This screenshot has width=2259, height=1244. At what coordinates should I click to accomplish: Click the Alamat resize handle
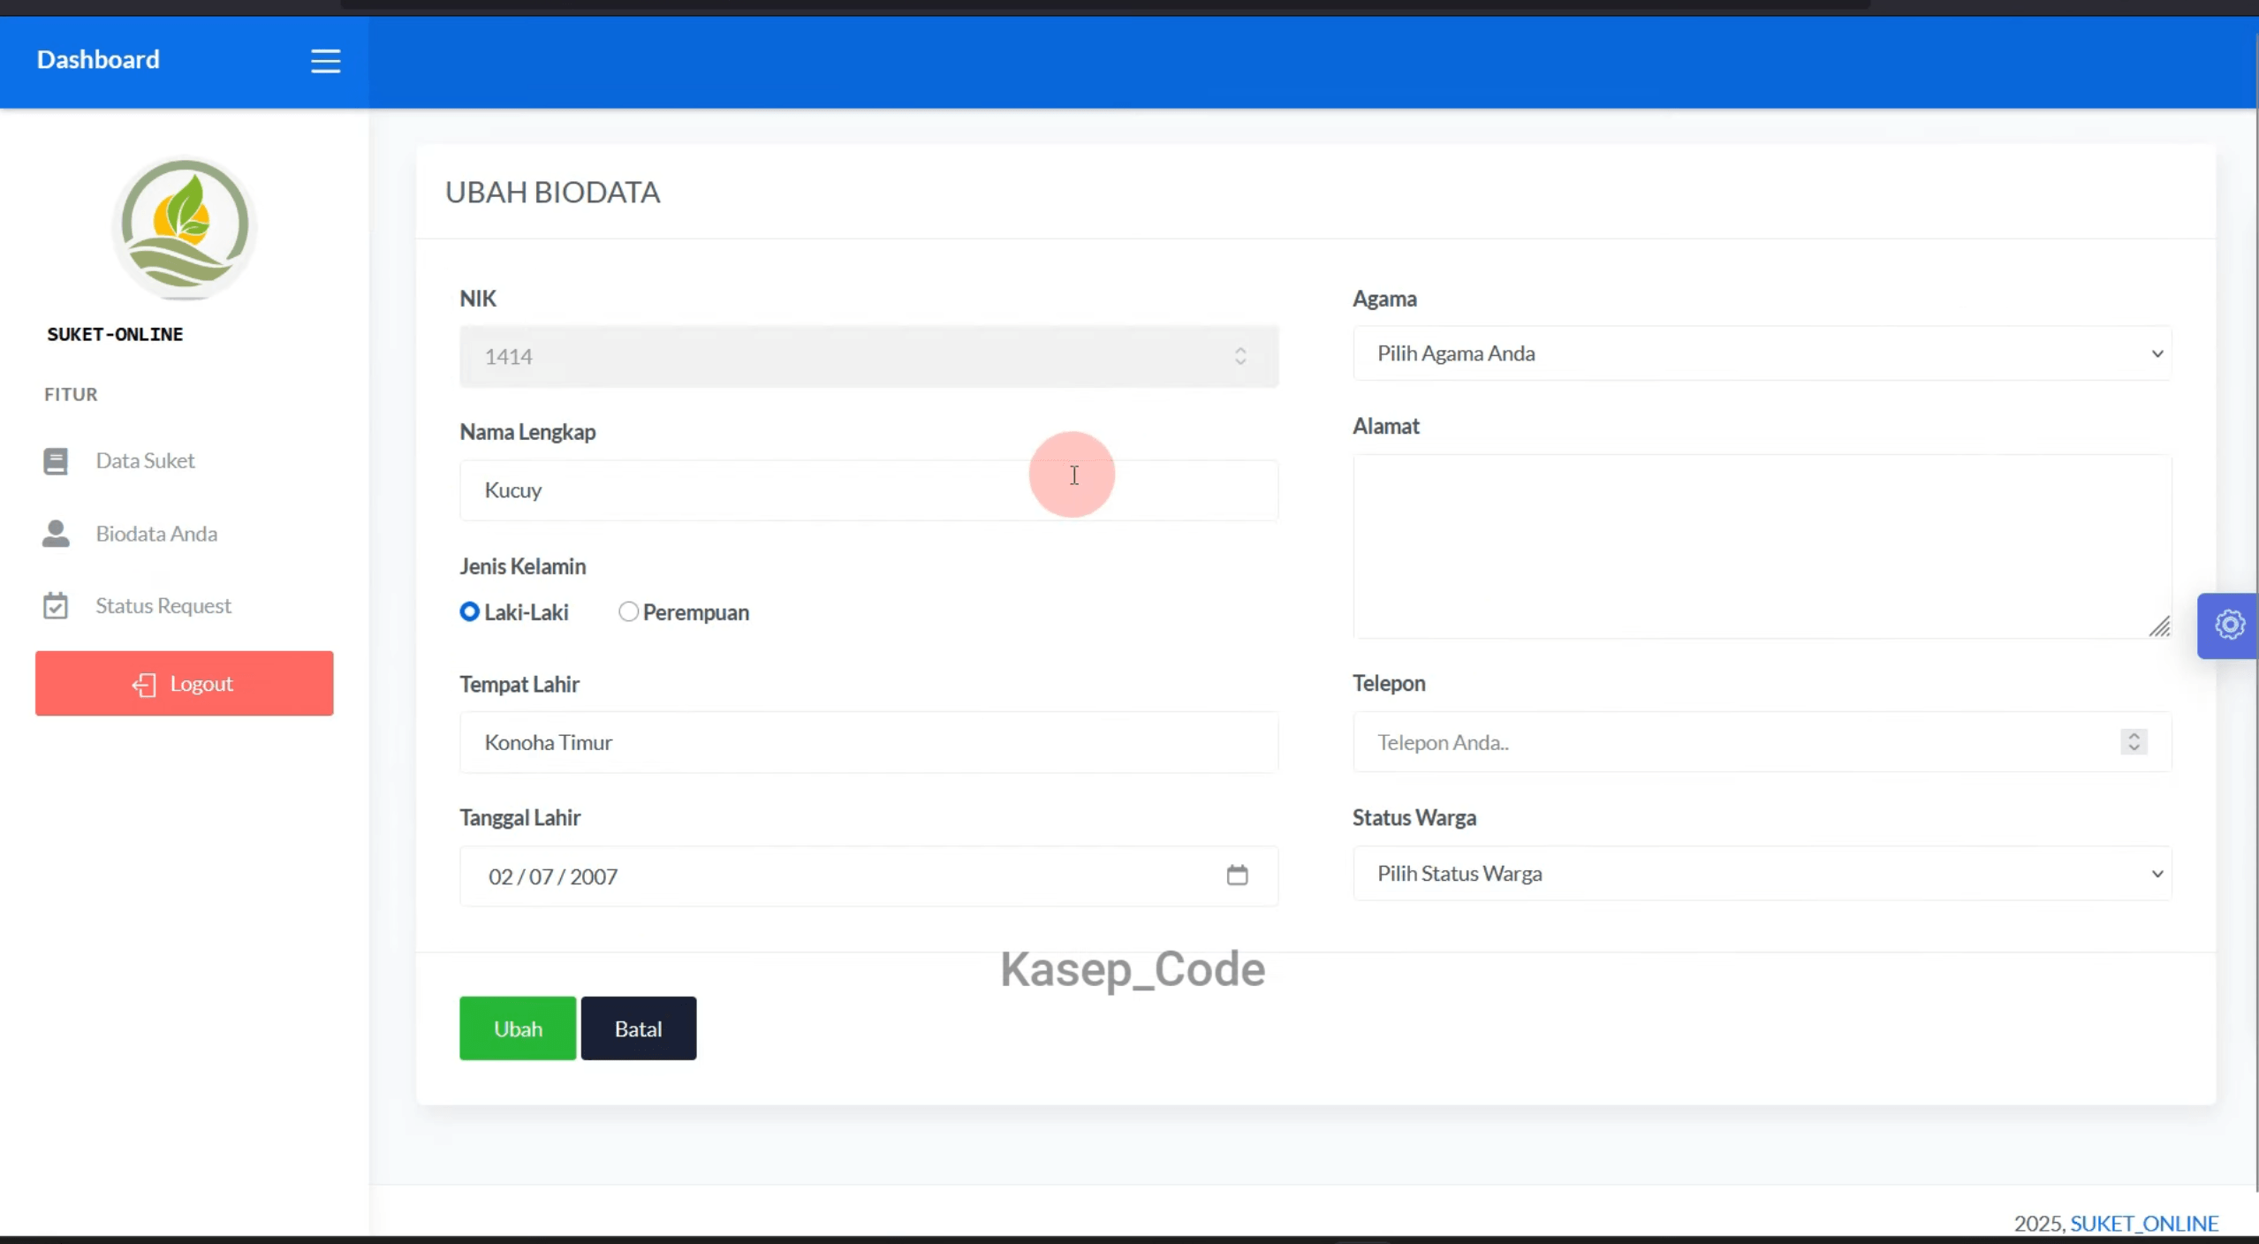point(2159,626)
